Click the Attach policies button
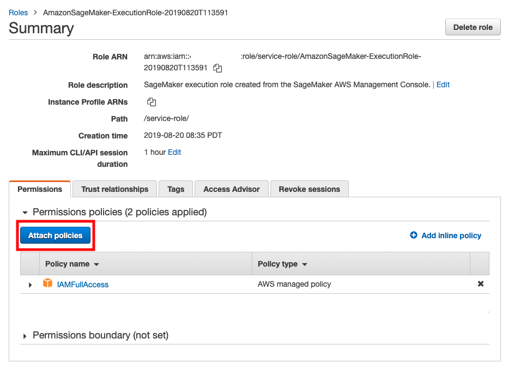The image size is (508, 369). point(56,235)
